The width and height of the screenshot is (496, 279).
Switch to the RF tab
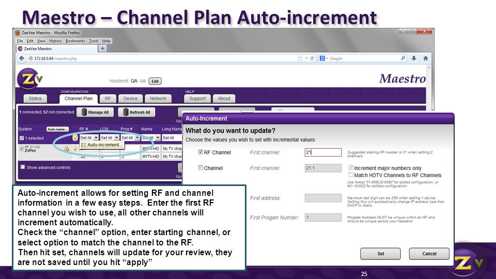tap(108, 98)
